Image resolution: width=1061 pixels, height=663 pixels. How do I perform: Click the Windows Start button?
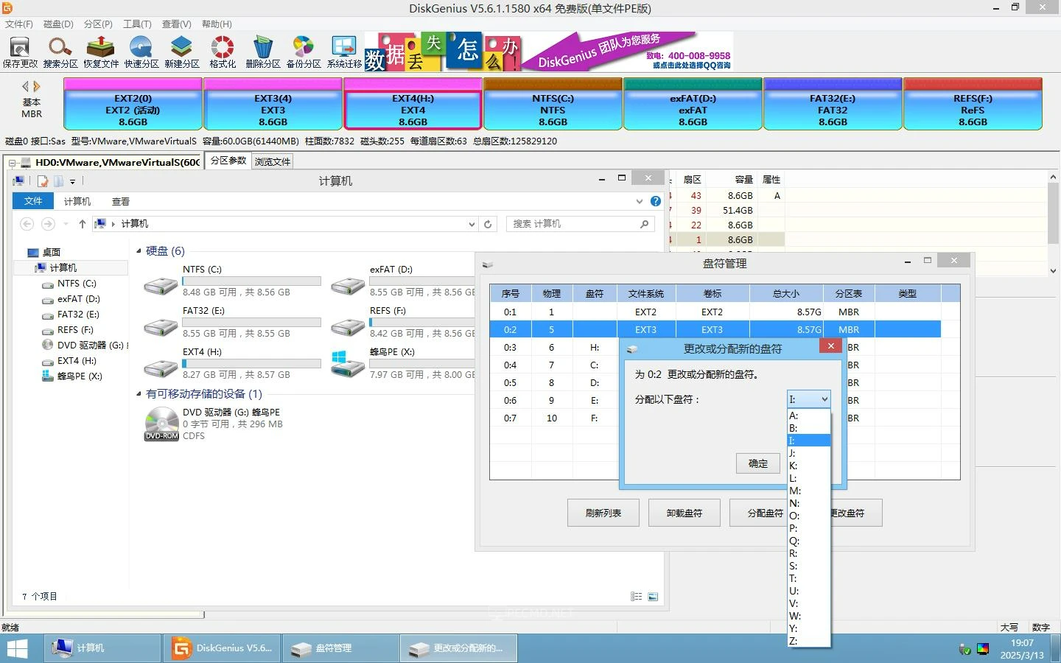tap(17, 648)
